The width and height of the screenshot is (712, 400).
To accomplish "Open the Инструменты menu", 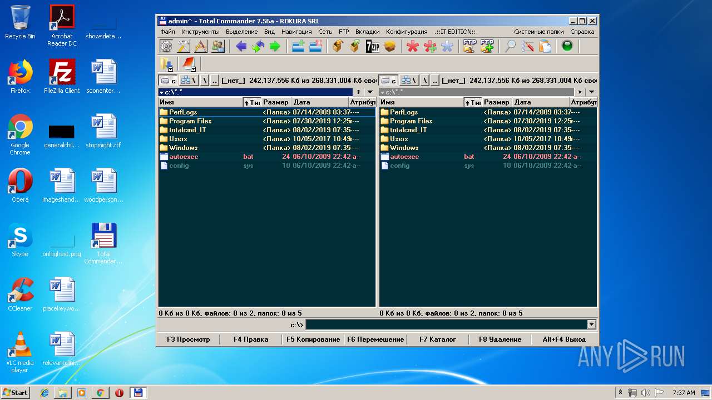I will coord(200,32).
